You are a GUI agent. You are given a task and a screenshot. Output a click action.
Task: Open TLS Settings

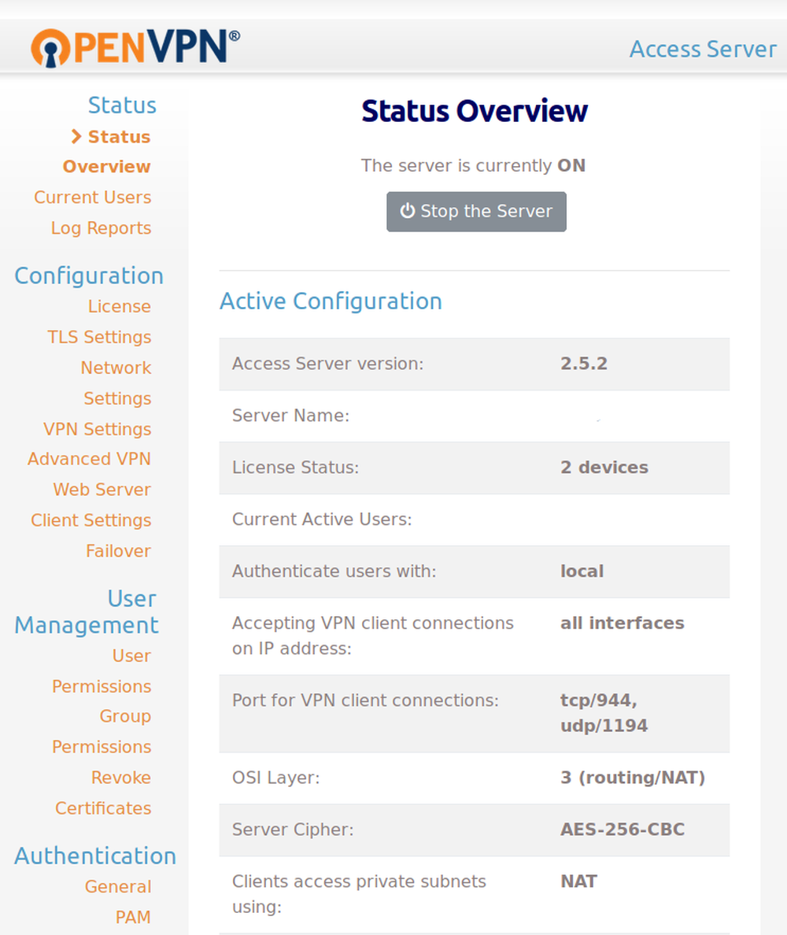tap(99, 337)
